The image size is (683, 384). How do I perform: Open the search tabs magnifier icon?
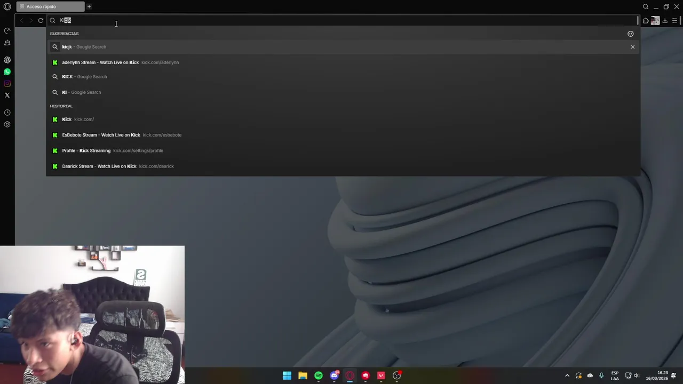646,6
